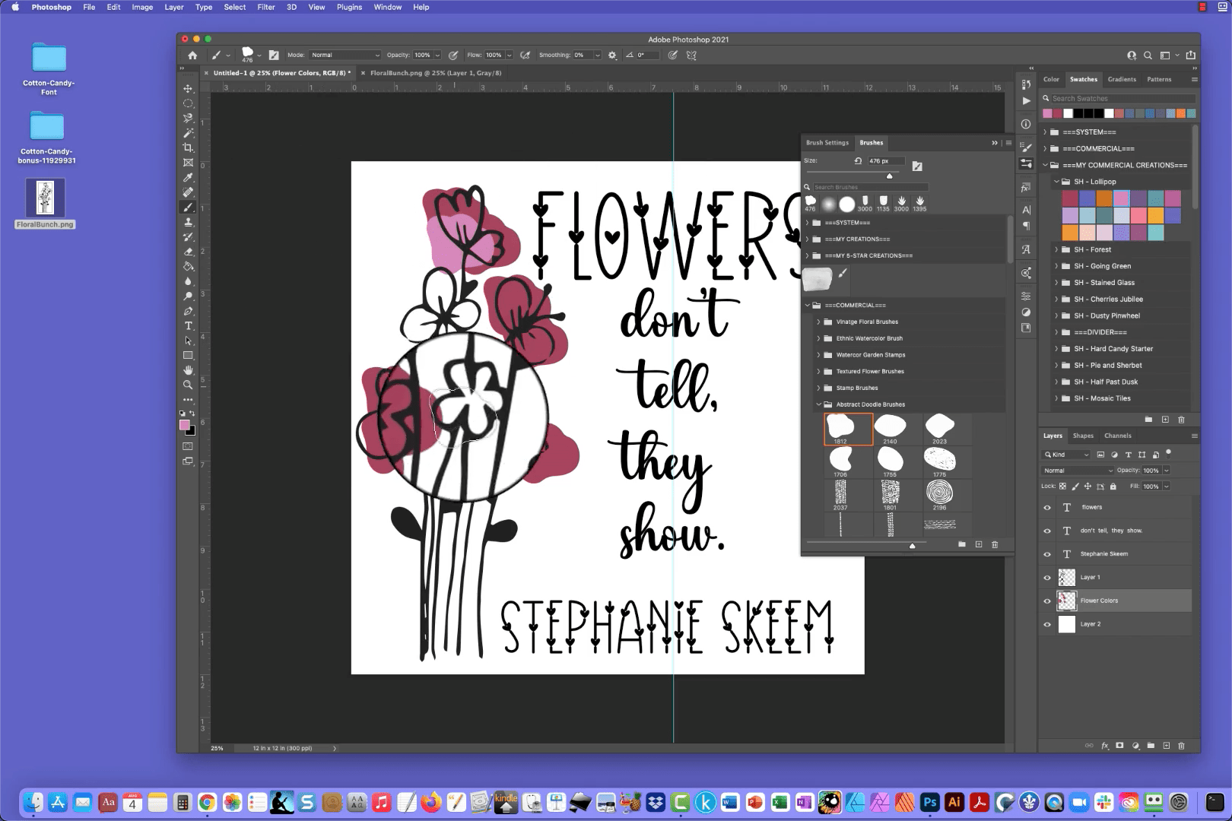Image resolution: width=1232 pixels, height=821 pixels.
Task: Select the Brush tool in toolbar
Action: pos(188,208)
